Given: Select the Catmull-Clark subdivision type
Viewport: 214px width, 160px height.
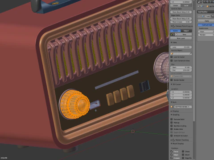Looking at the screenshot, I should click(x=206, y=25).
